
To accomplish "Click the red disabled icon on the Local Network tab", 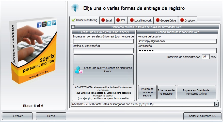I will 132,20.
